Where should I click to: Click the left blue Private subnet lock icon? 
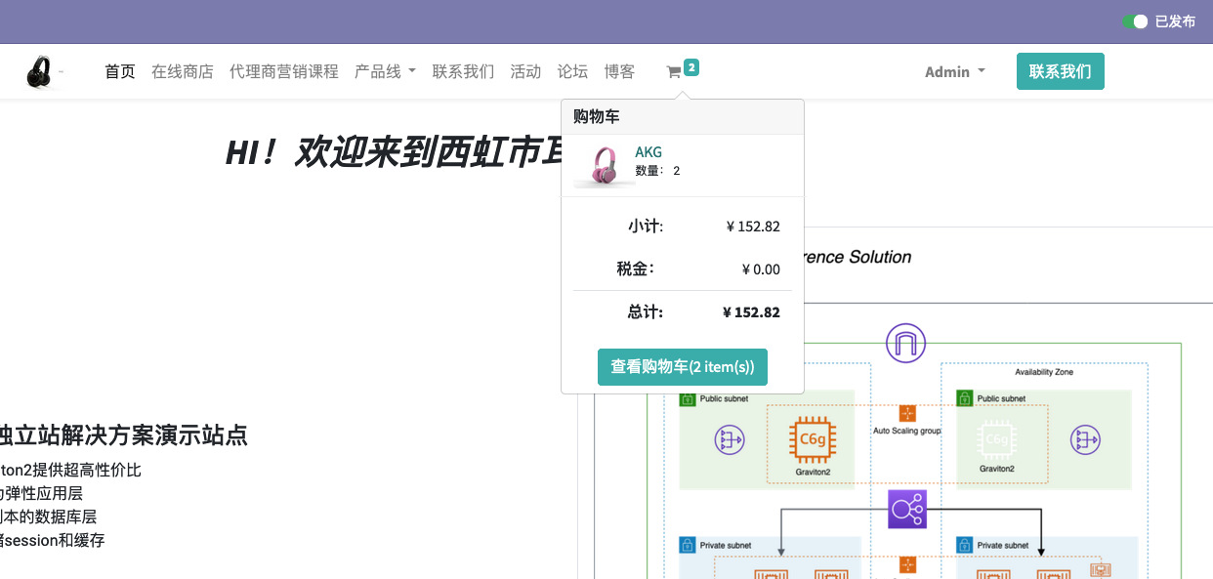[688, 545]
